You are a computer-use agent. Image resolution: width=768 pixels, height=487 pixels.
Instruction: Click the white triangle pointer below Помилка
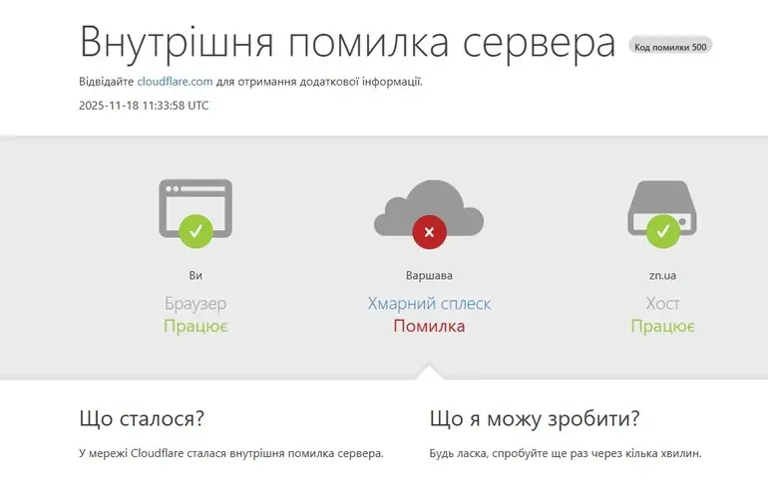(x=429, y=371)
